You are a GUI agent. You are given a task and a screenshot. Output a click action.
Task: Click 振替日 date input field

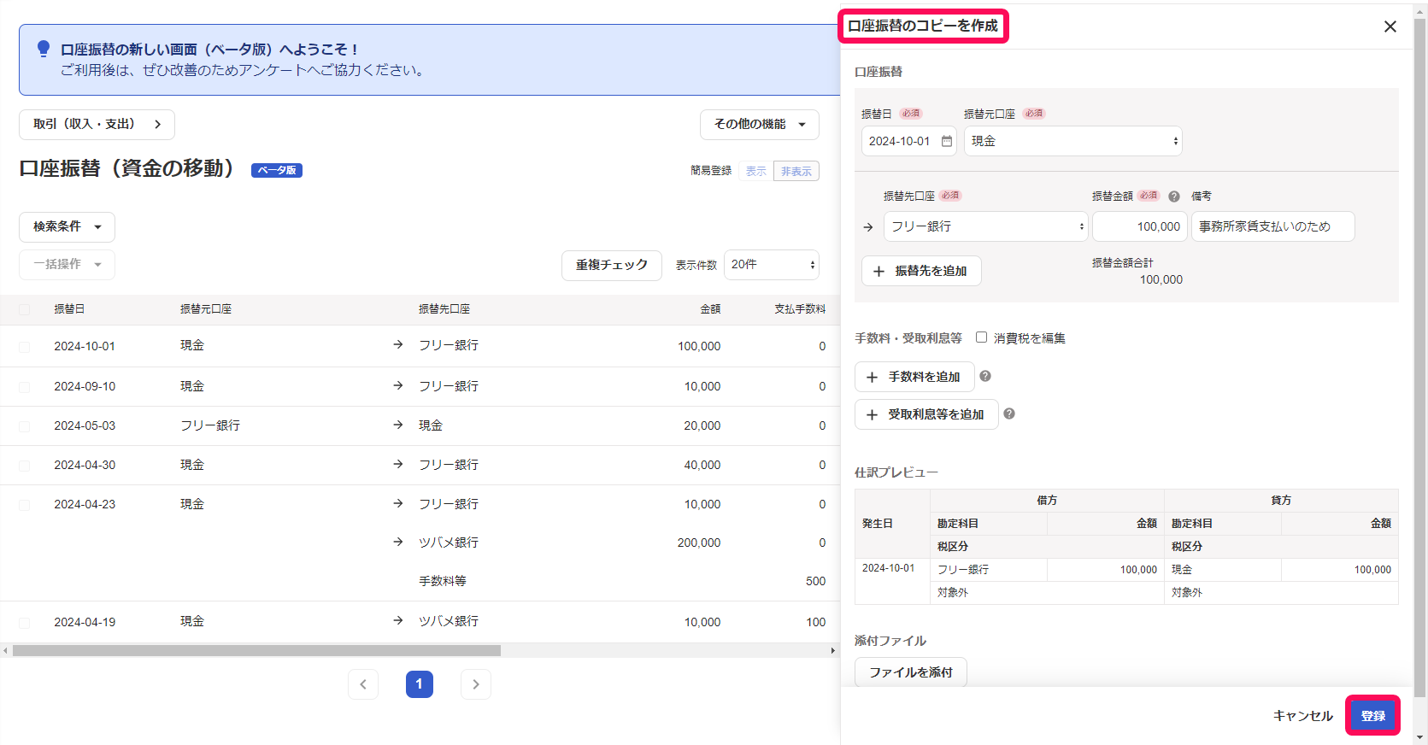909,141
